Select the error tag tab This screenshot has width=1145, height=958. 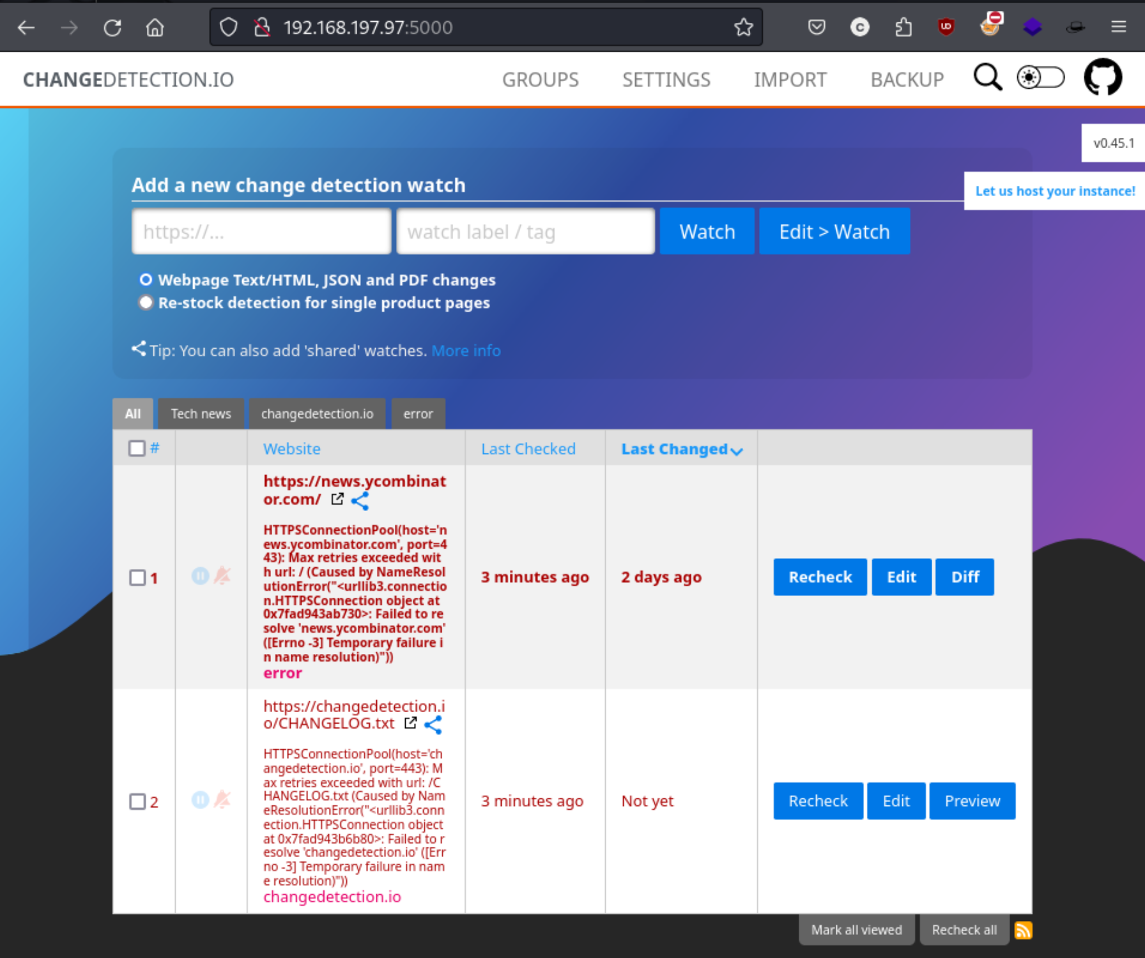pos(419,414)
